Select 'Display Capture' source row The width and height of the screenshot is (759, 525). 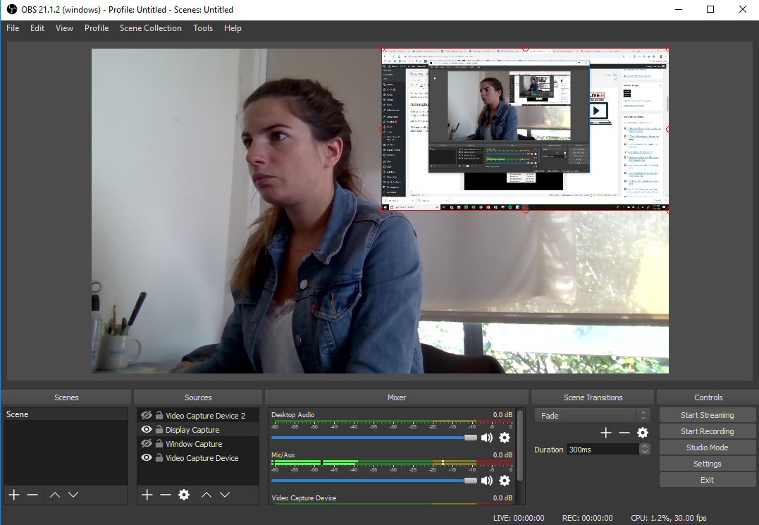(198, 429)
